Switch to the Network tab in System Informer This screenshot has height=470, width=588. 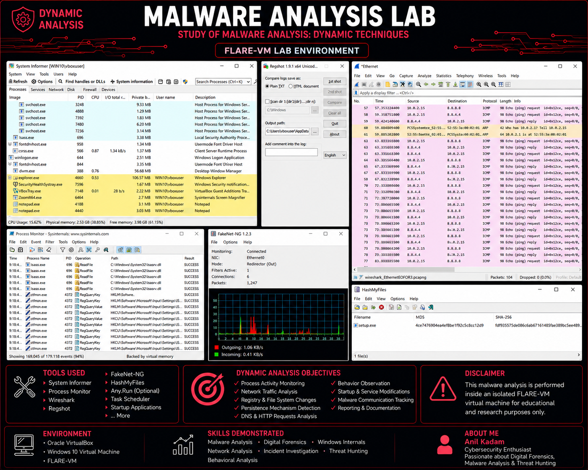pyautogui.click(x=56, y=90)
